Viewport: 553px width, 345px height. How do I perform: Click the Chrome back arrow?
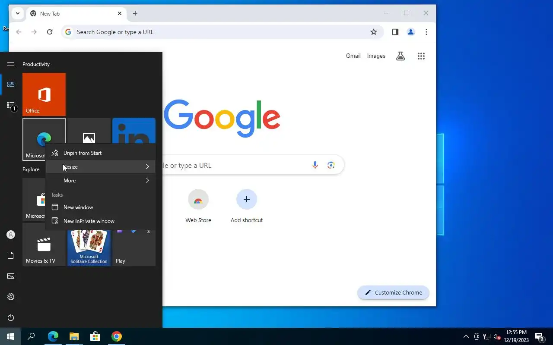click(19, 32)
